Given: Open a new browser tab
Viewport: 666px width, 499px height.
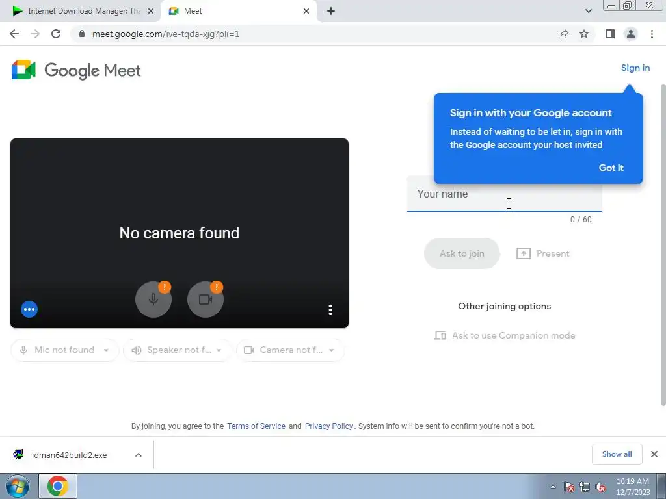Looking at the screenshot, I should pos(331,11).
